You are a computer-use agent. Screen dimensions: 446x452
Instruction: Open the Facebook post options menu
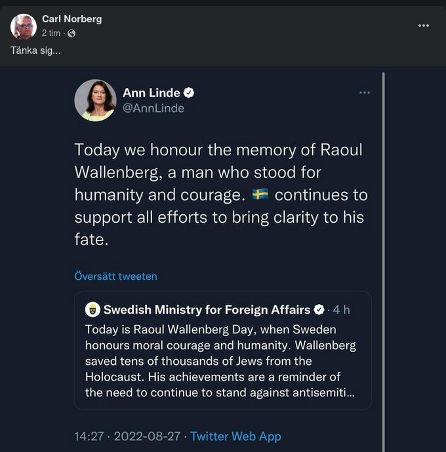click(424, 26)
